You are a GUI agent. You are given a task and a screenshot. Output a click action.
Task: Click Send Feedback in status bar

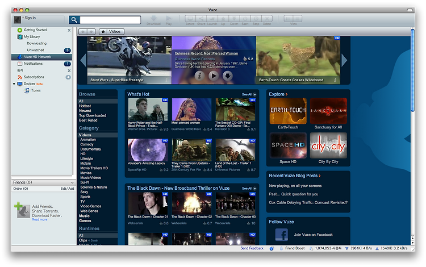252,248
